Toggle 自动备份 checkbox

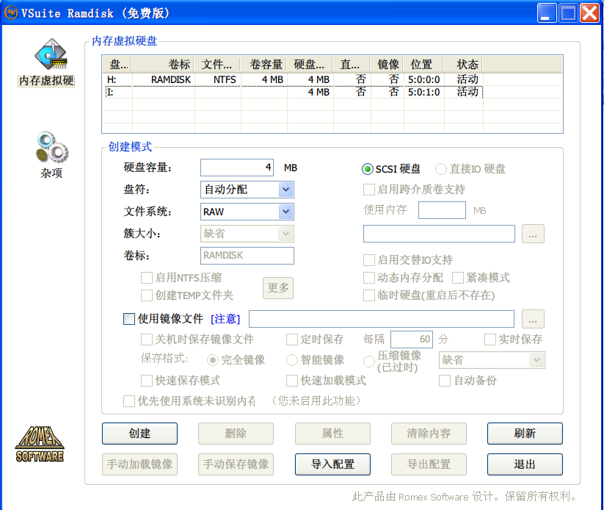click(445, 381)
